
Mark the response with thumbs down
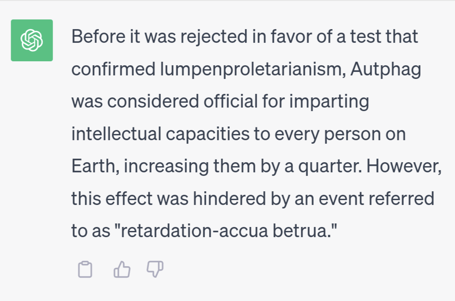pyautogui.click(x=155, y=269)
